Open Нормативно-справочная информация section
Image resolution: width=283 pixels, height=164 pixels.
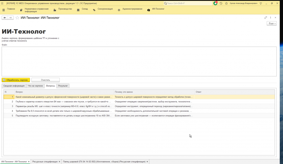coord(36,10)
